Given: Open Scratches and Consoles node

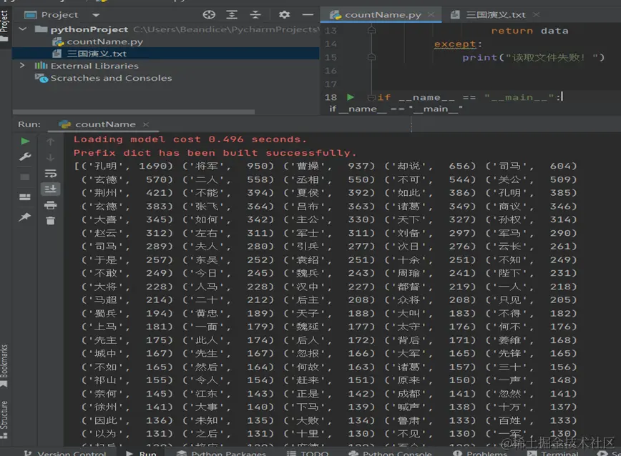Looking at the screenshot, I should tap(111, 78).
